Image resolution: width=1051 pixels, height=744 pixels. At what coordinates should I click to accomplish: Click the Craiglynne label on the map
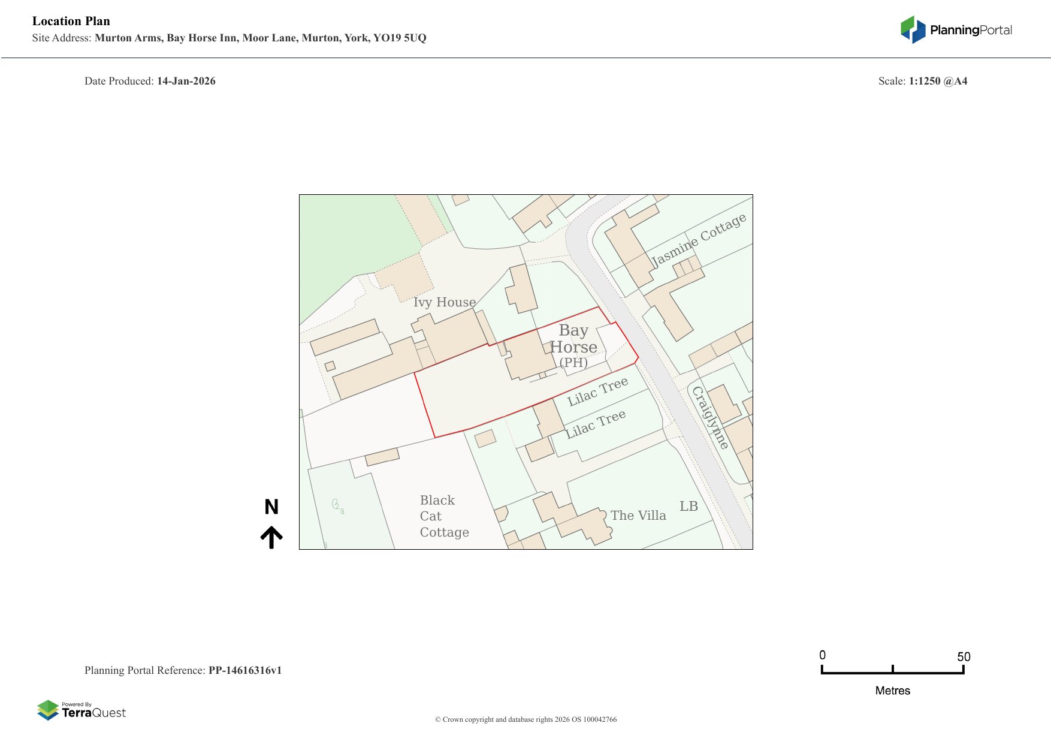coord(711,417)
